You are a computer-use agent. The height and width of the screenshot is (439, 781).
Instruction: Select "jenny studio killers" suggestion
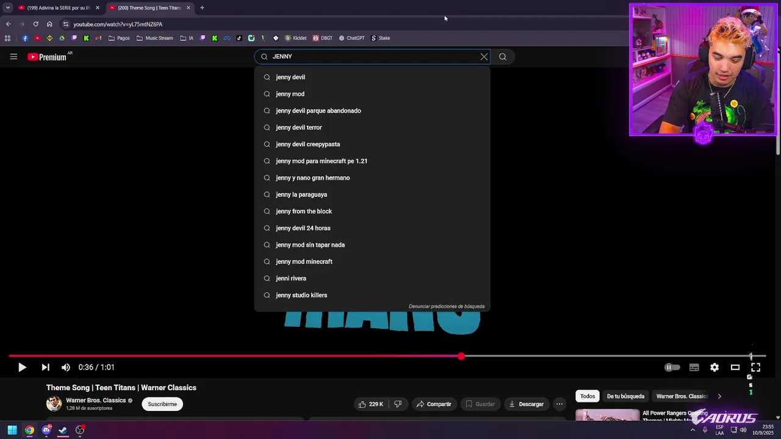tap(372, 295)
